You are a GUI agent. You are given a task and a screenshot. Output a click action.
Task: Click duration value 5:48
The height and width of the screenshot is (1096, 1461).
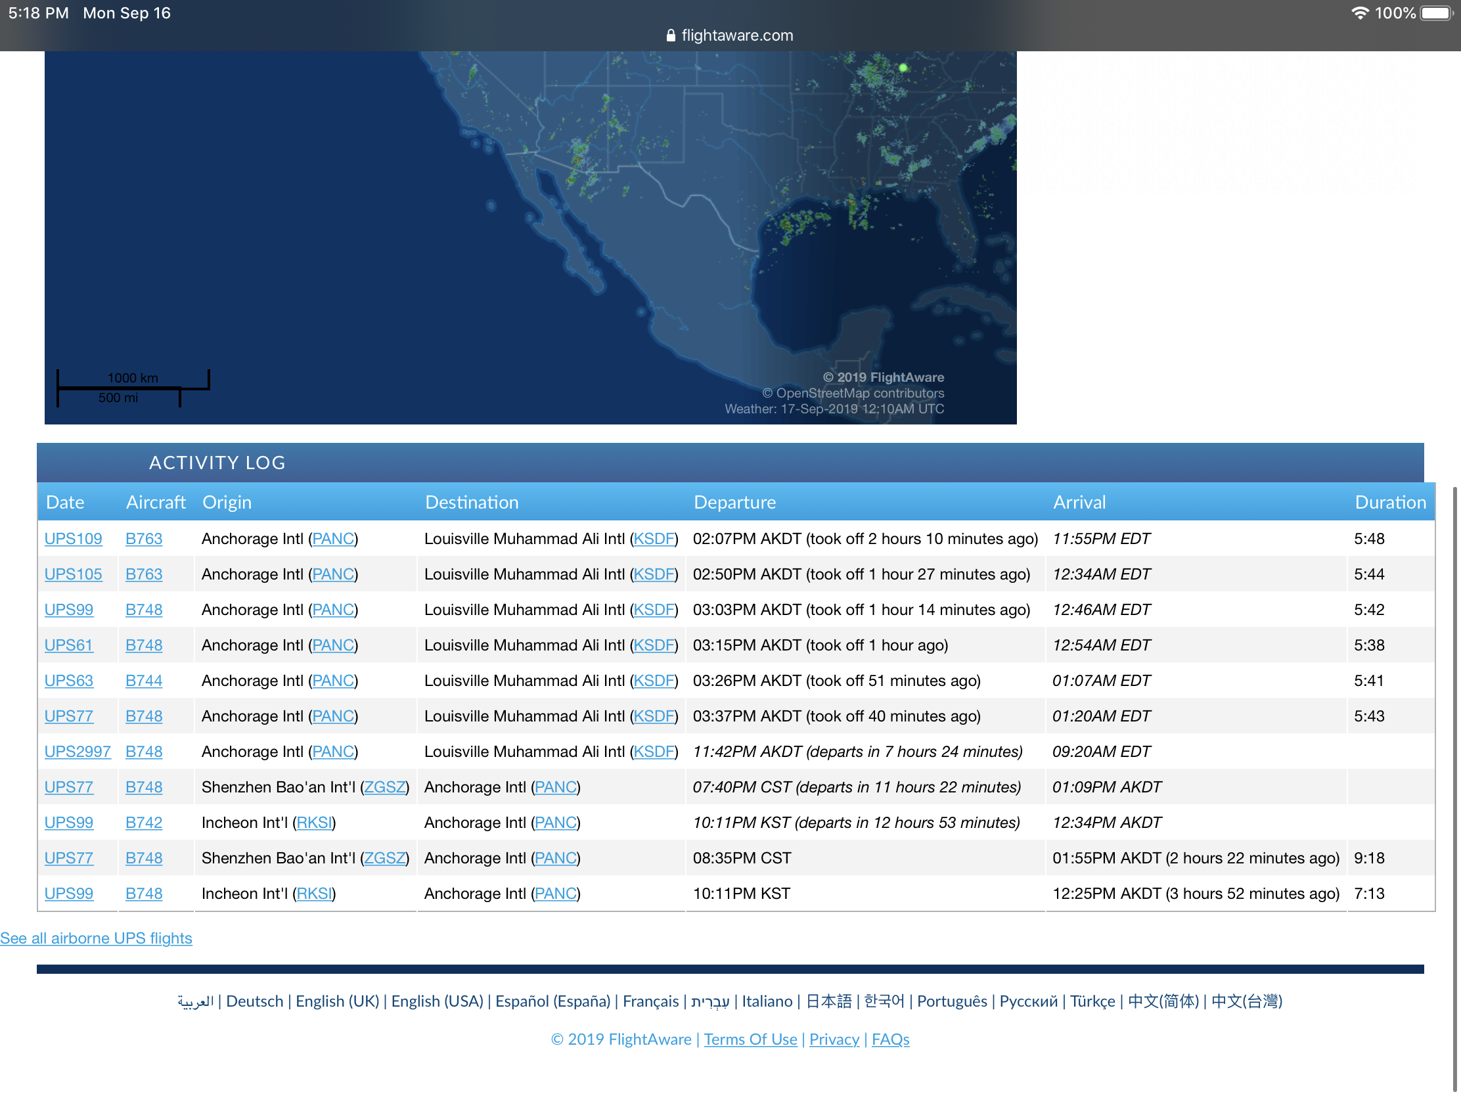(1369, 539)
